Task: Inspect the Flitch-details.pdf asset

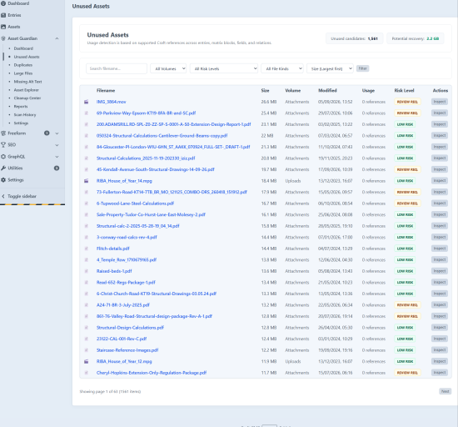Action: point(440,249)
